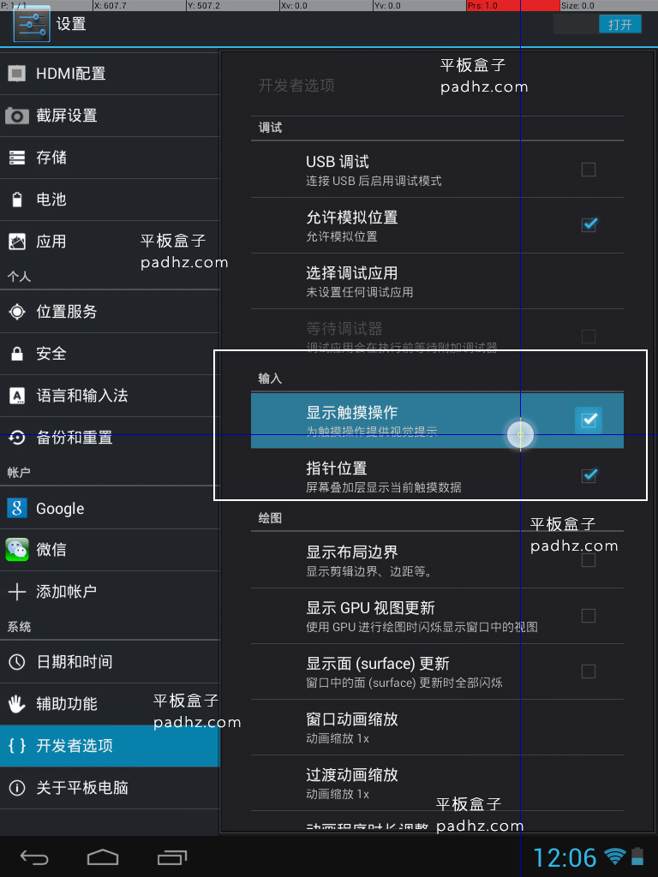
Task: Tap the info icon for 关于平板电脑
Action: [17, 788]
